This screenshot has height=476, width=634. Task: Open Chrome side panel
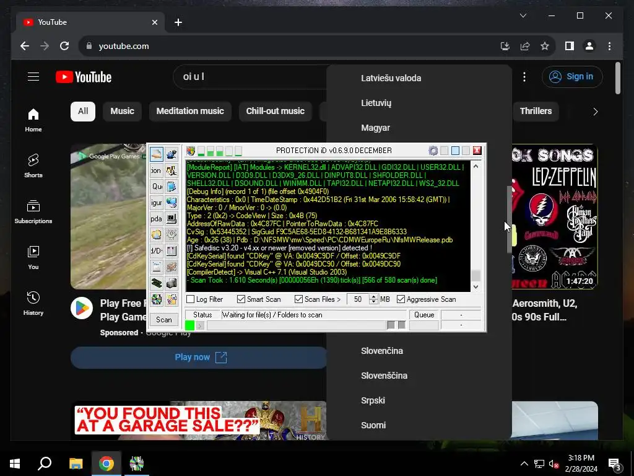click(570, 46)
